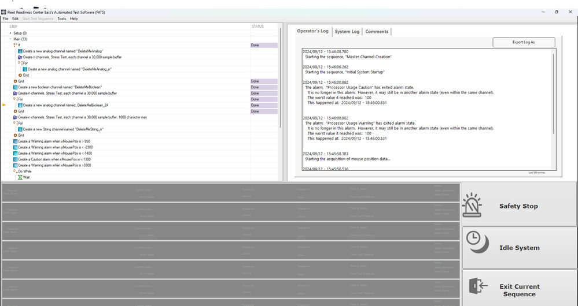Click icon of 'Create a new boolean channel' step
The image size is (578, 306).
click(x=16, y=87)
